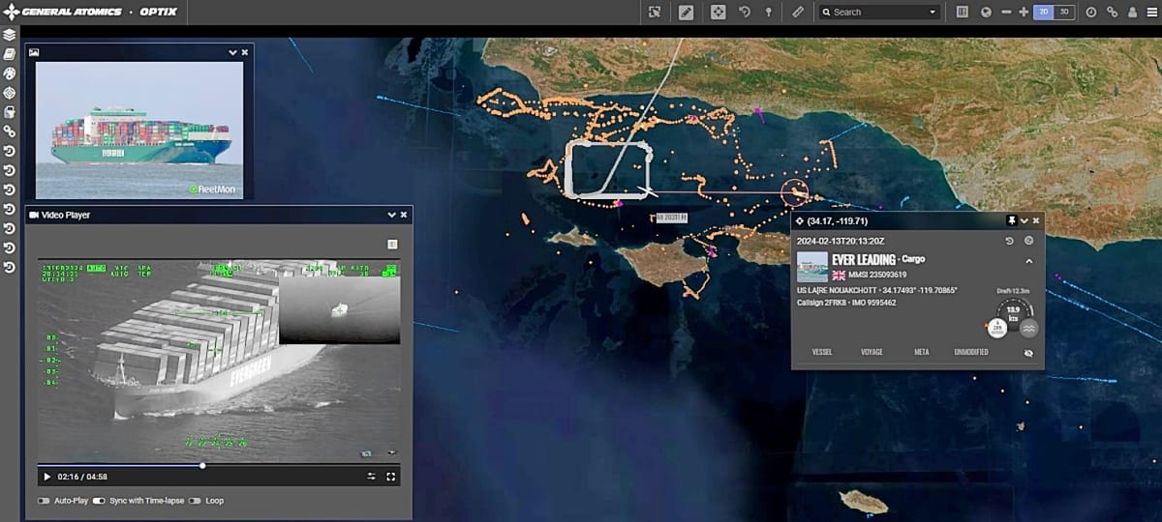This screenshot has width=1162, height=522.
Task: Click the wave sea-state icon in vessel popup
Action: tap(1028, 329)
